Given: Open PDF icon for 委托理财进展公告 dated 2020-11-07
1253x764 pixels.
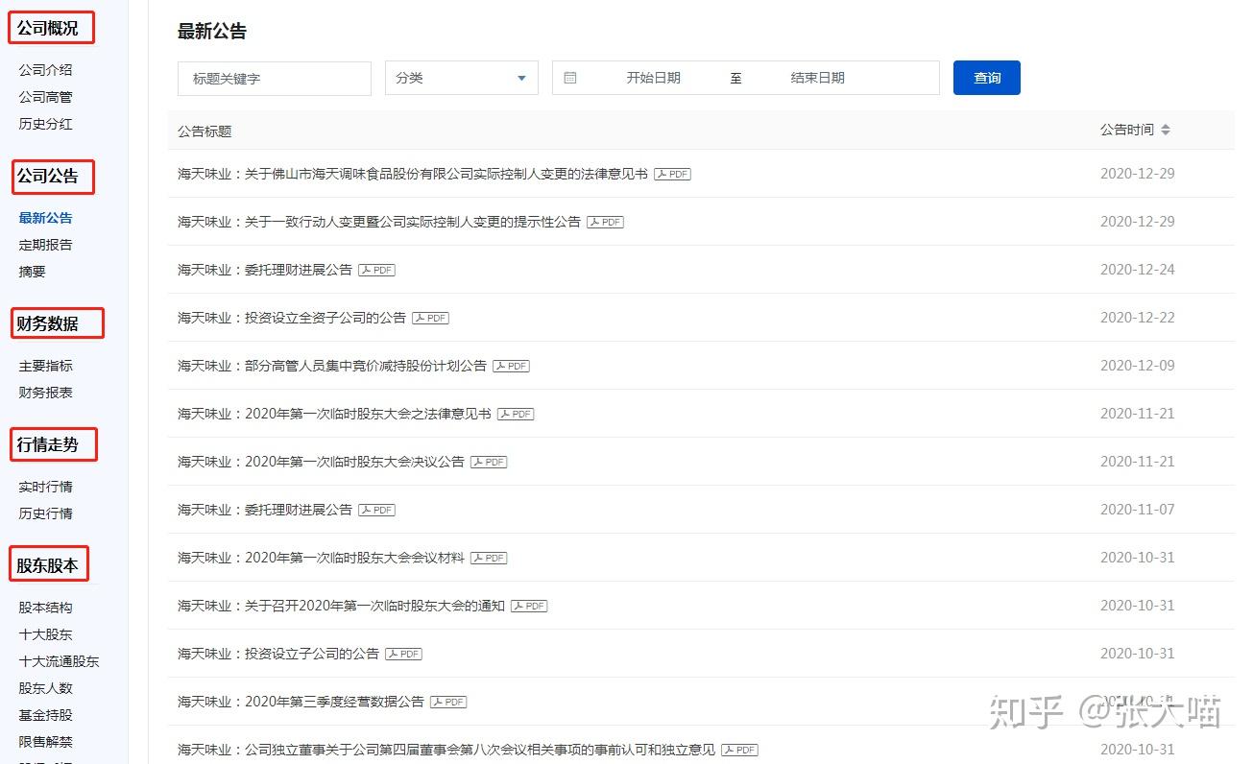Looking at the screenshot, I should 376,510.
